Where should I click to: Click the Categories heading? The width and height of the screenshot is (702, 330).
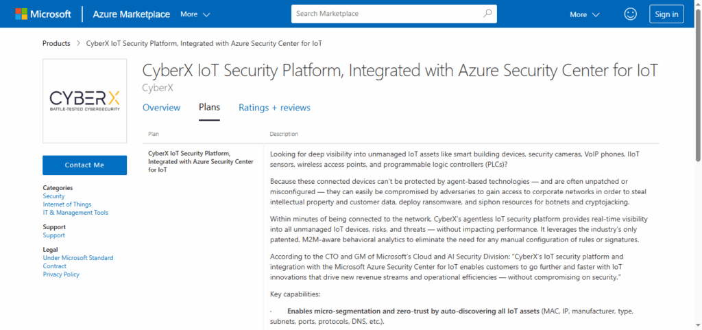coord(58,187)
